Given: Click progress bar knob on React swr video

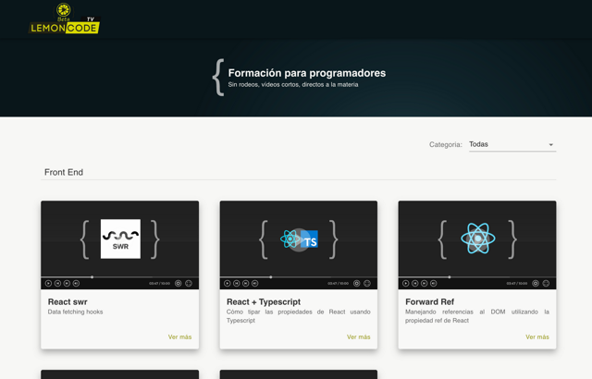Looking at the screenshot, I should coord(92,276).
